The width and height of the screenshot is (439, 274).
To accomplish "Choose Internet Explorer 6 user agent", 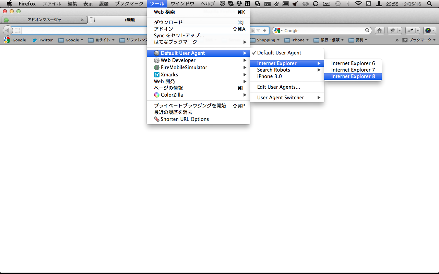I will coord(353,63).
